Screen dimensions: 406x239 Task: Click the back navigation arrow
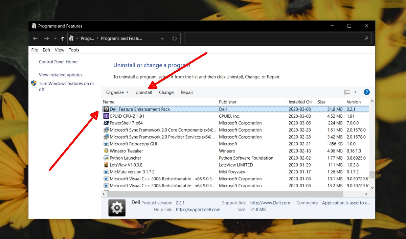[35, 38]
